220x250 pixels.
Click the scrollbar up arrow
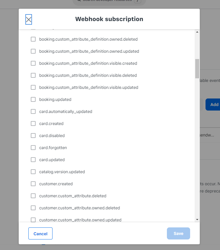click(197, 32)
